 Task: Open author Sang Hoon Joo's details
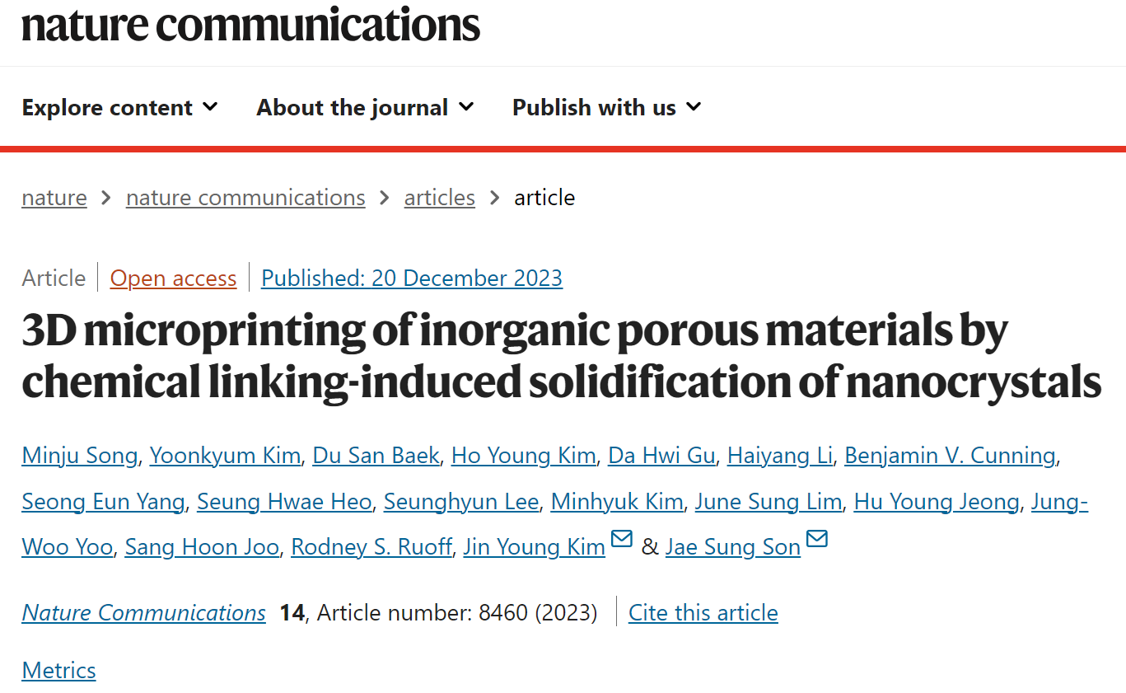click(x=202, y=547)
